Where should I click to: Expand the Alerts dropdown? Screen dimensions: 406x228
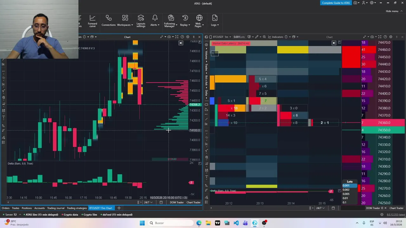155,21
